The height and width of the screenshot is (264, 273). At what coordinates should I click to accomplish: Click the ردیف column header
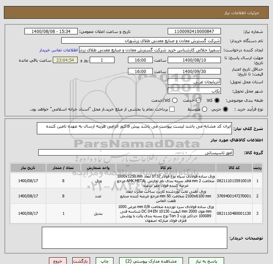(x=257, y=168)
